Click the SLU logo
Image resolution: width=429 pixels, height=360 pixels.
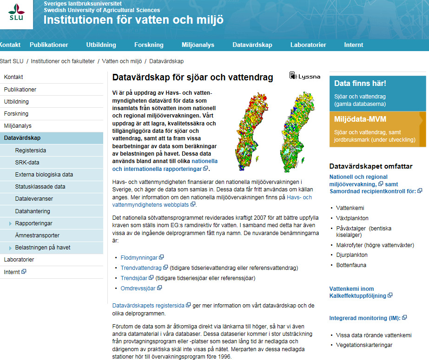click(16, 13)
